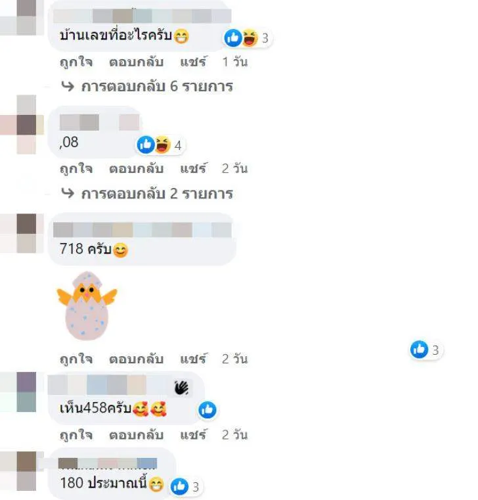Share the ,08 comment via แชร์
This screenshot has height=500, width=478.
tap(193, 168)
